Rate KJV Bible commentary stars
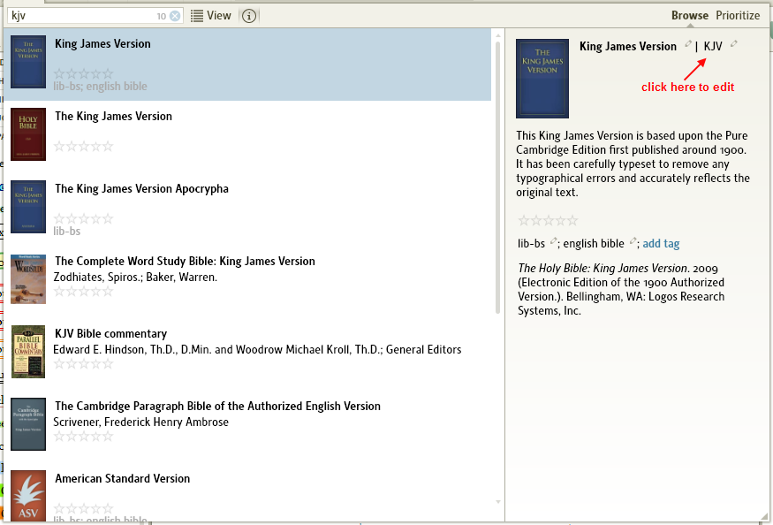The image size is (773, 525). coord(83,364)
